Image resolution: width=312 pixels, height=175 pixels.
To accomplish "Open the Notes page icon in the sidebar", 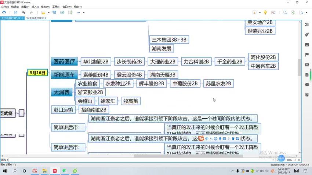I will [307, 75].
